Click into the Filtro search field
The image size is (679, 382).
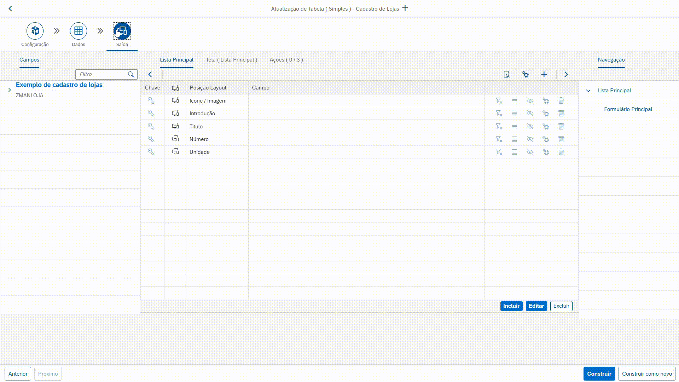(102, 74)
